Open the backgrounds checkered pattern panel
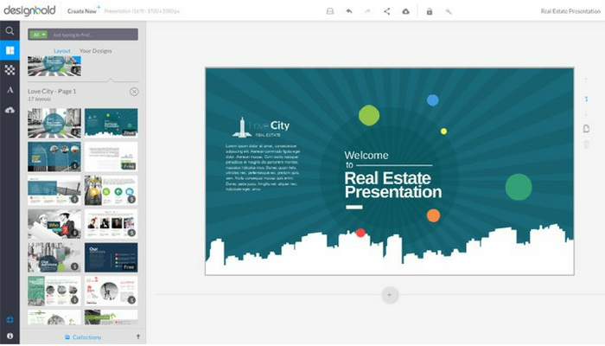 pyautogui.click(x=10, y=70)
